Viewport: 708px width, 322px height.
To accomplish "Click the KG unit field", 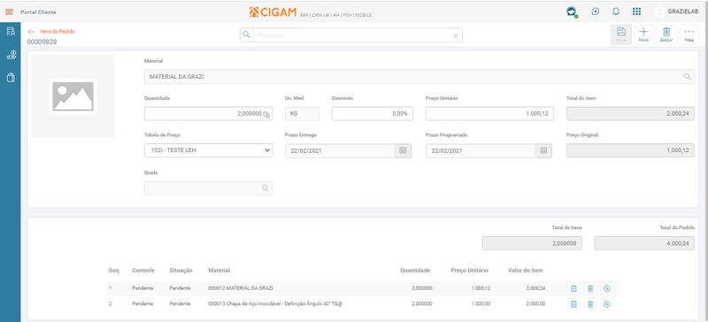I will coord(302,114).
